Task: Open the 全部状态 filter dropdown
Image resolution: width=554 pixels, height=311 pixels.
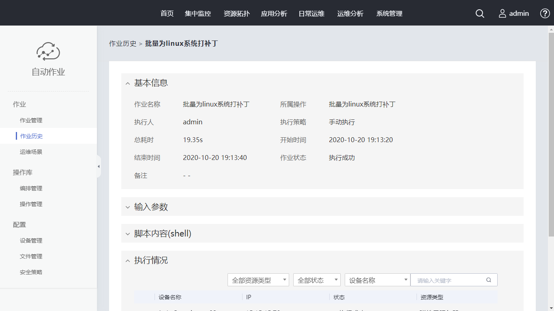Action: (317, 280)
